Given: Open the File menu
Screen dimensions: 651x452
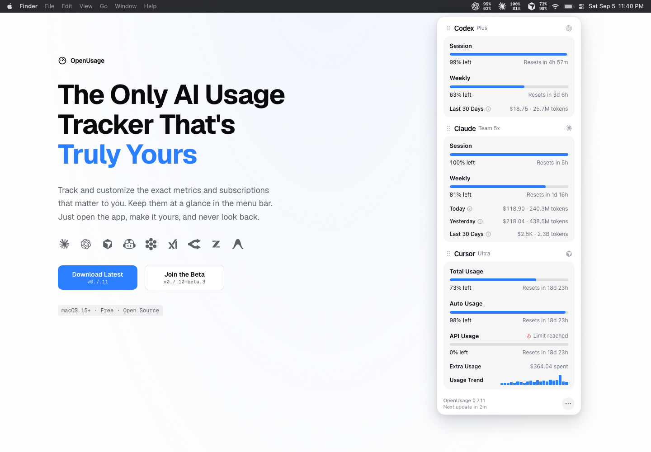Looking at the screenshot, I should click(50, 6).
